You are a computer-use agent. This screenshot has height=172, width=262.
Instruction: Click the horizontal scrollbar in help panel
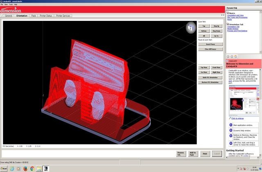[243, 157]
